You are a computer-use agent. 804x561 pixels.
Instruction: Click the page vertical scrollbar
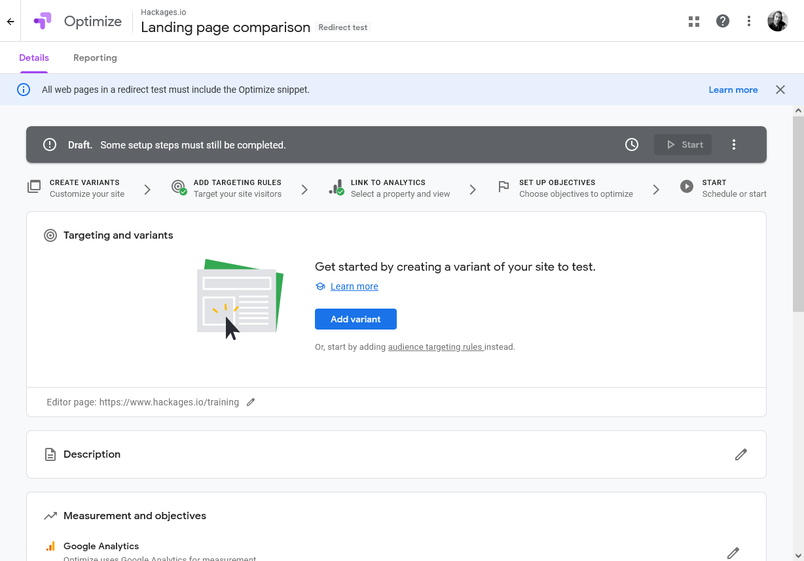click(798, 216)
